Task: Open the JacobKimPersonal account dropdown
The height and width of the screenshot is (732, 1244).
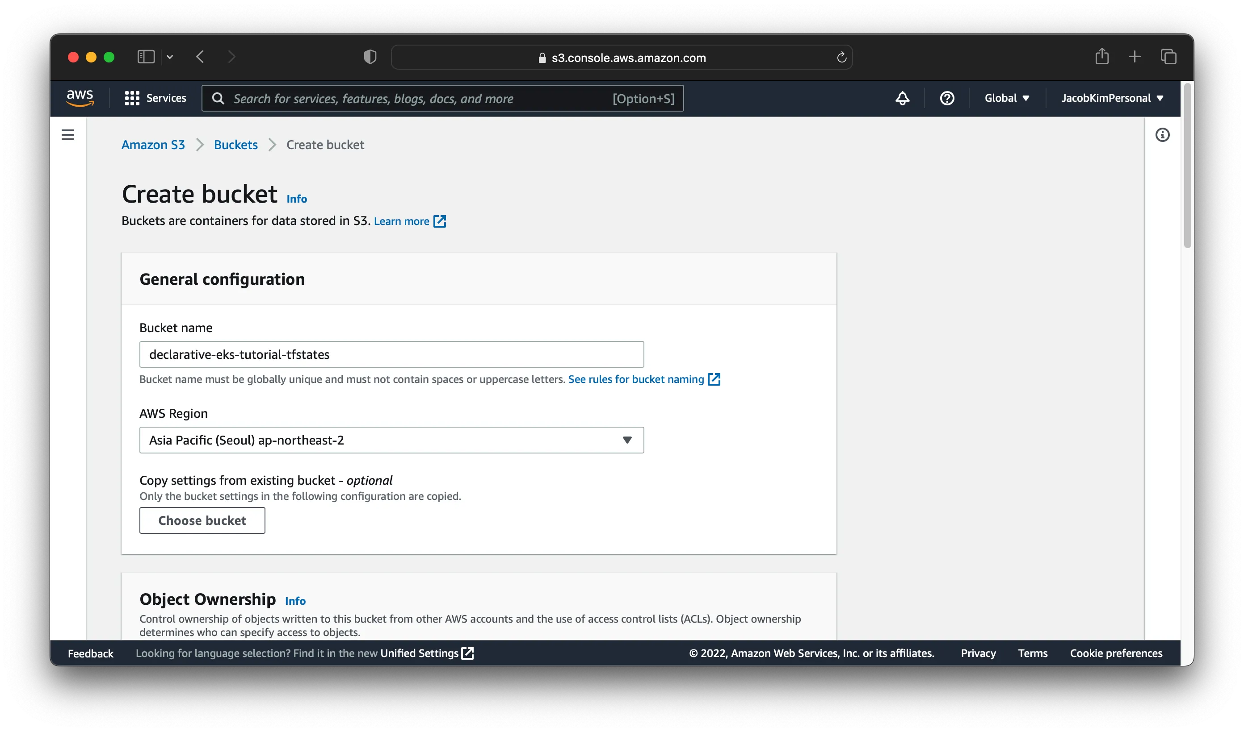Action: point(1112,98)
